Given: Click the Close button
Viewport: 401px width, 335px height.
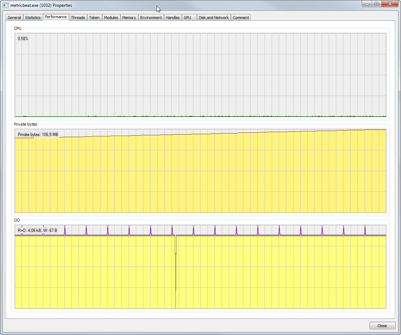Looking at the screenshot, I should [x=382, y=326].
